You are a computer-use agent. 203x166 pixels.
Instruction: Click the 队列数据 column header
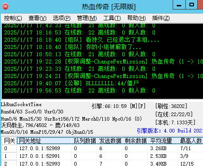(x=84, y=141)
